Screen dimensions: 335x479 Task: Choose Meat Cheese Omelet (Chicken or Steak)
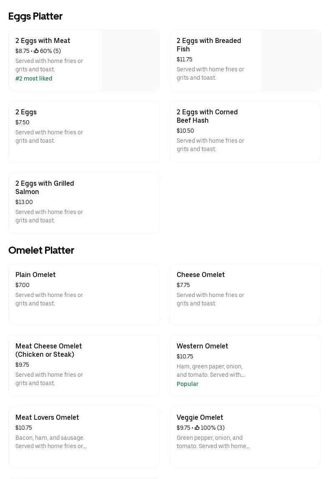[49, 350]
